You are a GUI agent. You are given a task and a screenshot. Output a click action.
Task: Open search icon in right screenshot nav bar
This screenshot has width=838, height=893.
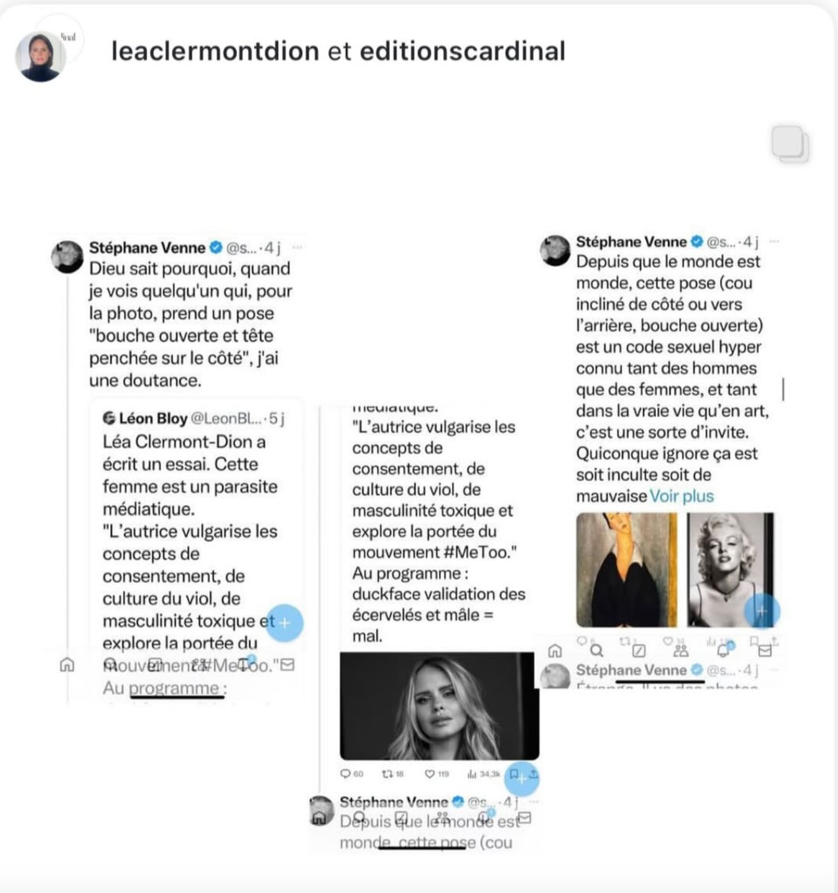pos(597,651)
